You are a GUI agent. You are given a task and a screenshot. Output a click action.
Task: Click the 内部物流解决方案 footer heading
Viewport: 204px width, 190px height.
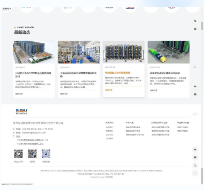[x=159, y=123]
